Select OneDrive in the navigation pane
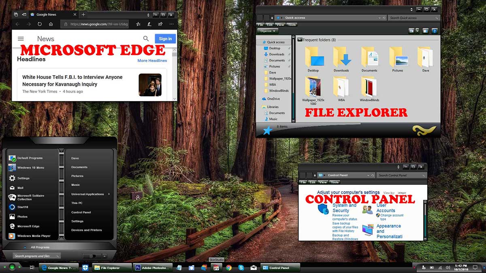This screenshot has height=273, width=486. click(271, 99)
